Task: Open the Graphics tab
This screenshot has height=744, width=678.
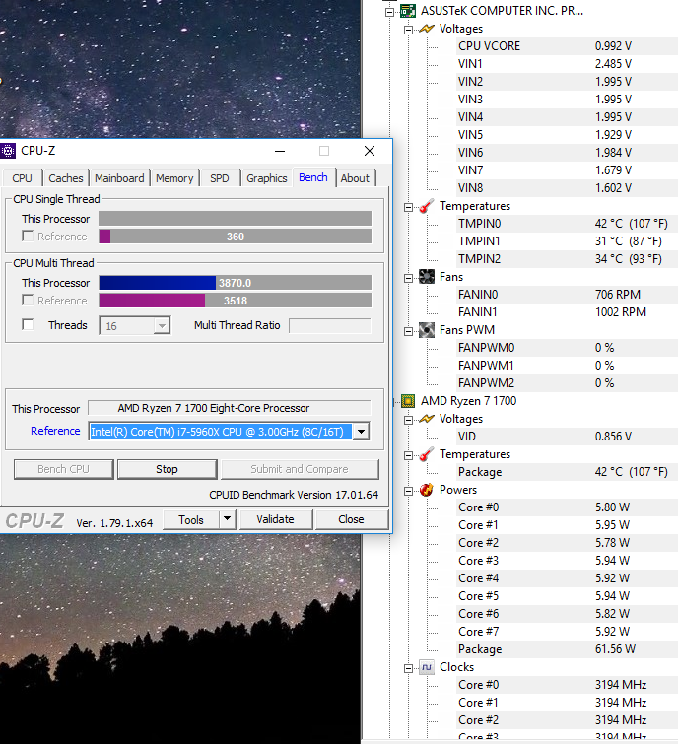Action: pos(267,178)
